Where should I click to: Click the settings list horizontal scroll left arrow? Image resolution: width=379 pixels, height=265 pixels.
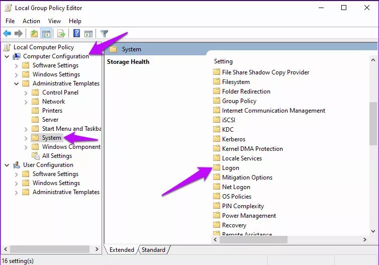[215, 240]
